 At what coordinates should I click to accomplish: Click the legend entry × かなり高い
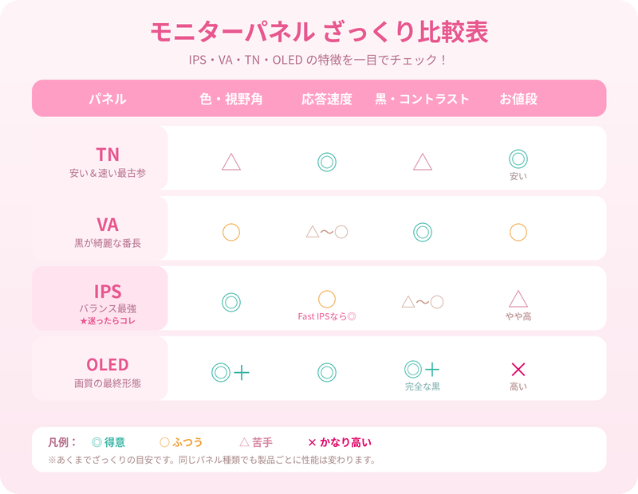pos(340,442)
